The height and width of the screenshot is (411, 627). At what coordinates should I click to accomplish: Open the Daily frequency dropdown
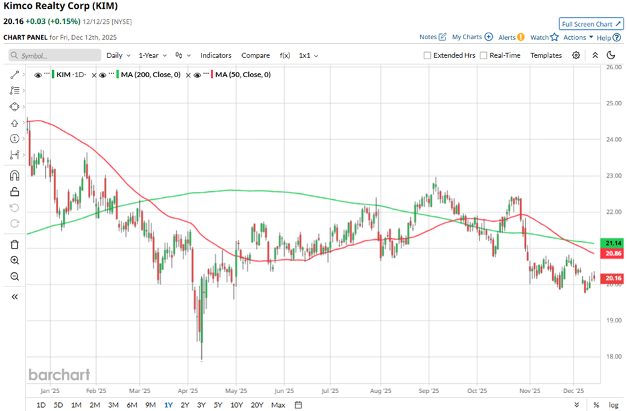117,55
